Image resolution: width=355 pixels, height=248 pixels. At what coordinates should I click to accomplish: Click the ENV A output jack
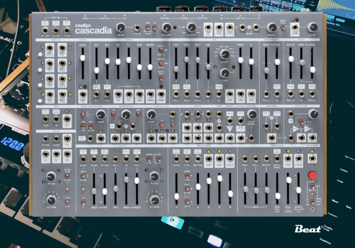(230, 159)
